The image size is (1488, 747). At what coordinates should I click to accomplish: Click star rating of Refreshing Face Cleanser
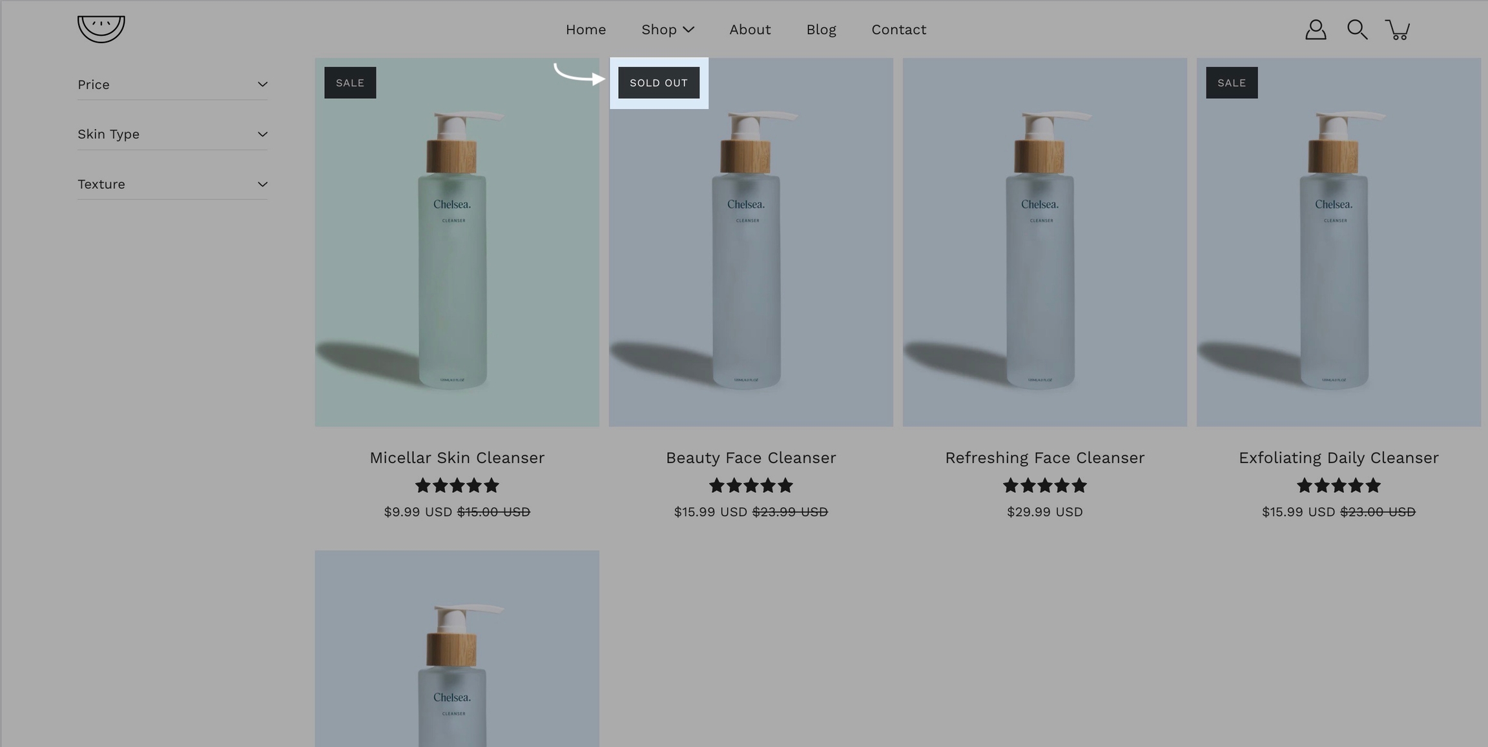click(1045, 485)
